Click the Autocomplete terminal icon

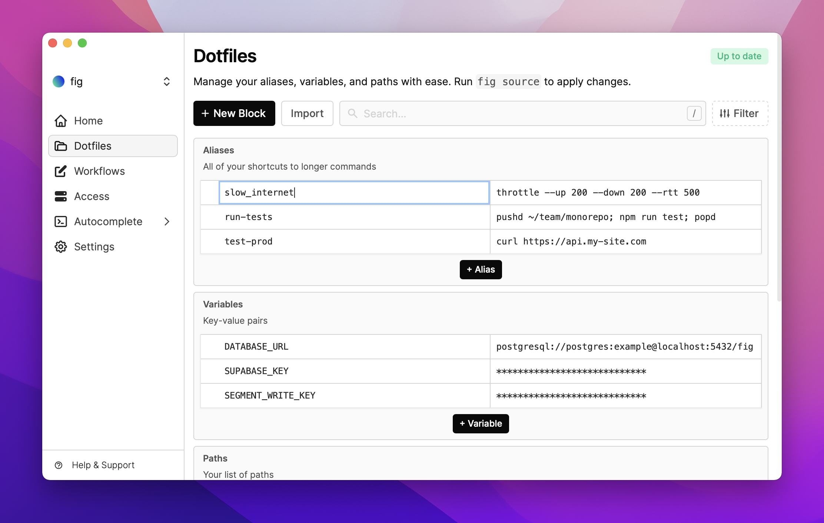coord(61,221)
